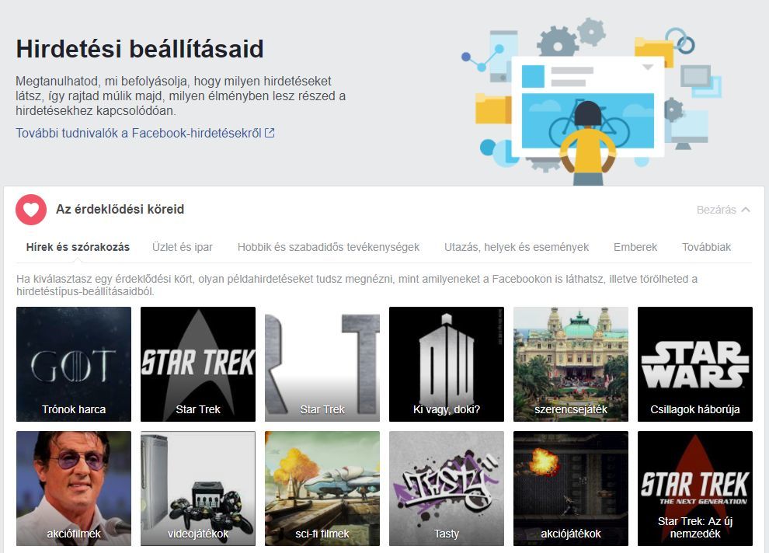Click the Ki vagy, doki? tile

(447, 364)
